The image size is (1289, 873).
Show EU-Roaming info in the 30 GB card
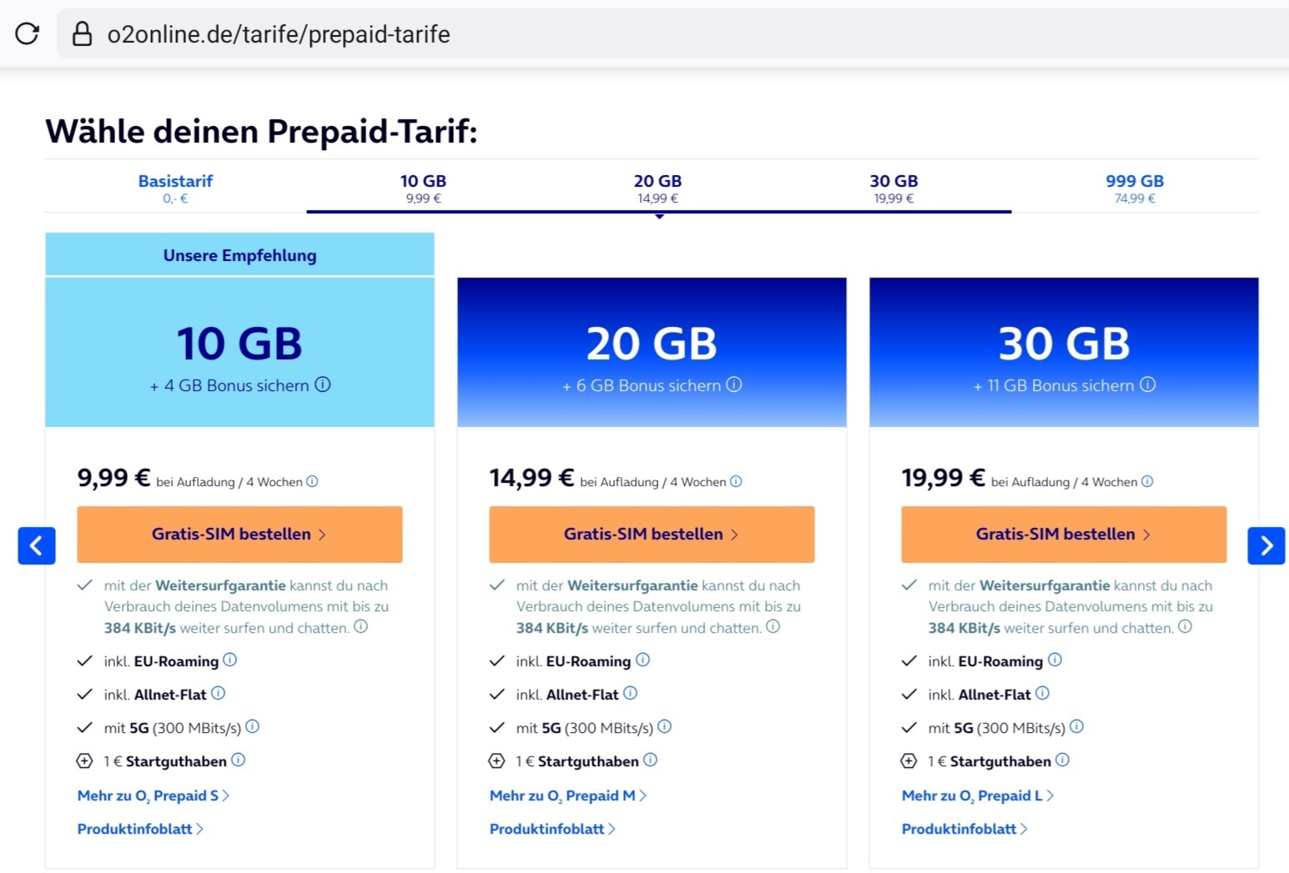tap(1055, 660)
